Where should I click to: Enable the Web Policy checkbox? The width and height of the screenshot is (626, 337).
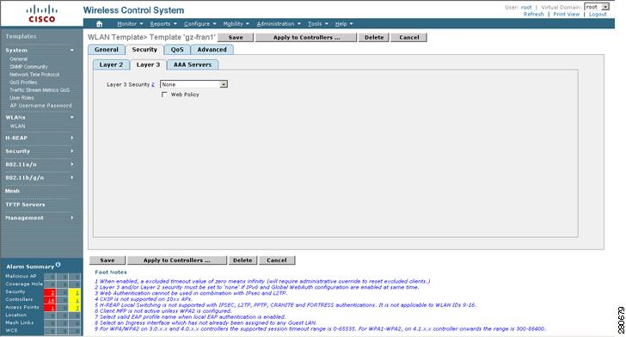[x=164, y=95]
